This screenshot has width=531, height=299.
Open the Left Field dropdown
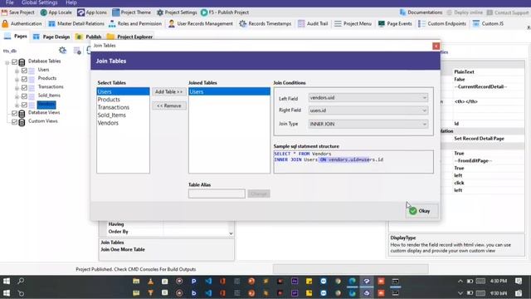tap(368, 98)
